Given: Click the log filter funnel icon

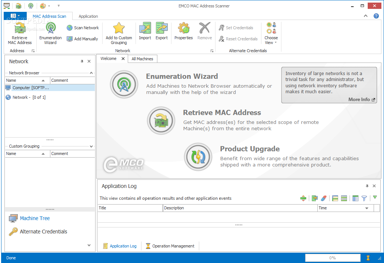Looking at the screenshot, I should [364, 198].
